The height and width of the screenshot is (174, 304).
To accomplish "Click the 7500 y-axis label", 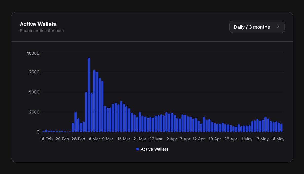I will [x=34, y=72].
